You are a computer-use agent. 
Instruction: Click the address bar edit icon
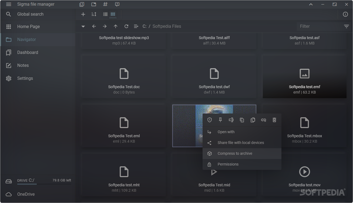tap(136, 26)
